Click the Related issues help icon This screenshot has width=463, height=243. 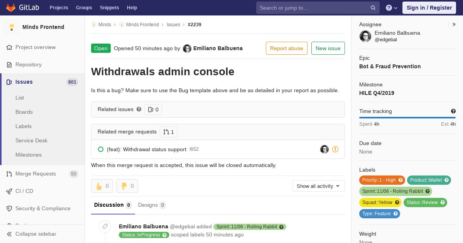(139, 109)
